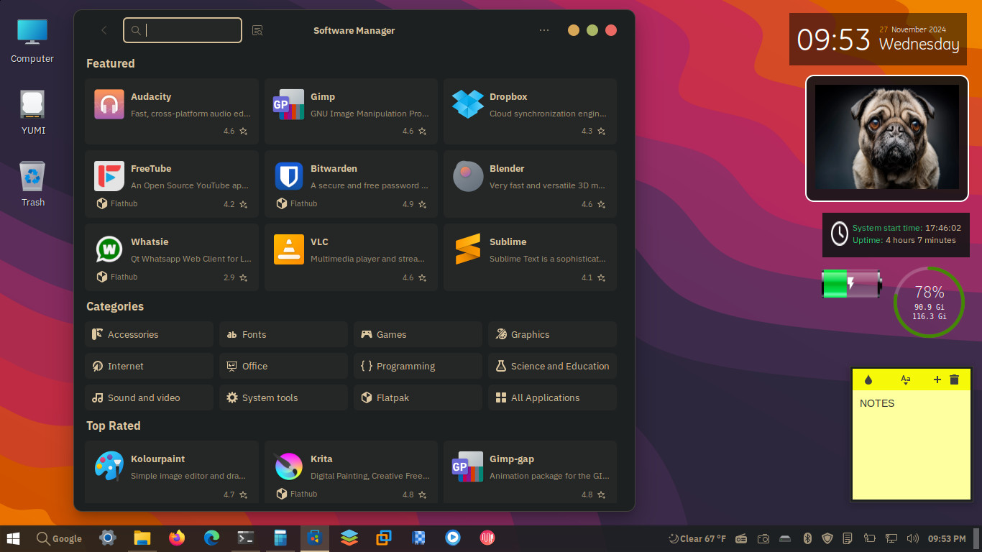Open Science and Education category

pyautogui.click(x=552, y=366)
